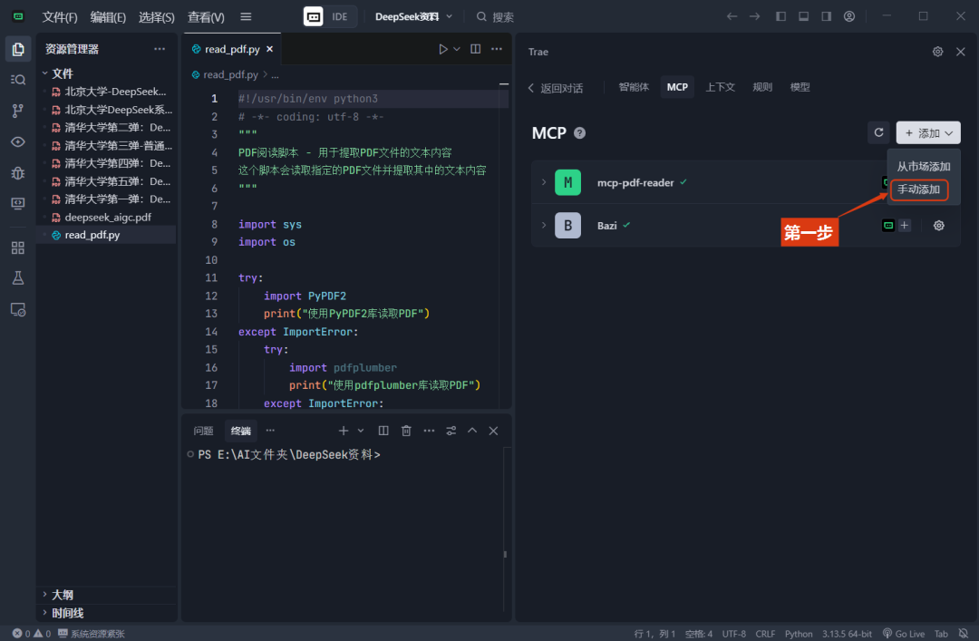Screen dimensions: 979x641
Task: Toggle the bottom panel layout icon
Action: pos(803,16)
